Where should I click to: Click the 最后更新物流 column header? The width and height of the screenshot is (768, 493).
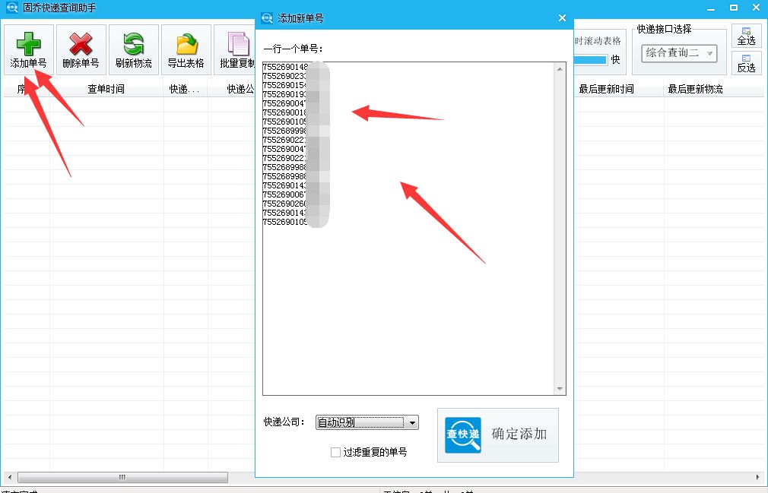(696, 89)
